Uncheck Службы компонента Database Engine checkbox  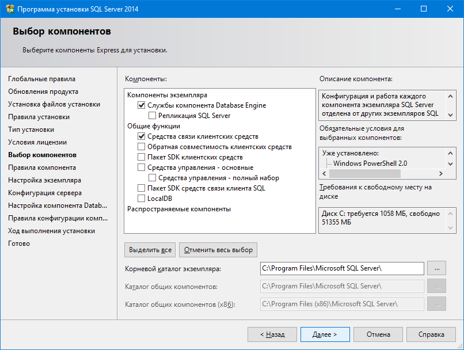pyautogui.click(x=142, y=106)
